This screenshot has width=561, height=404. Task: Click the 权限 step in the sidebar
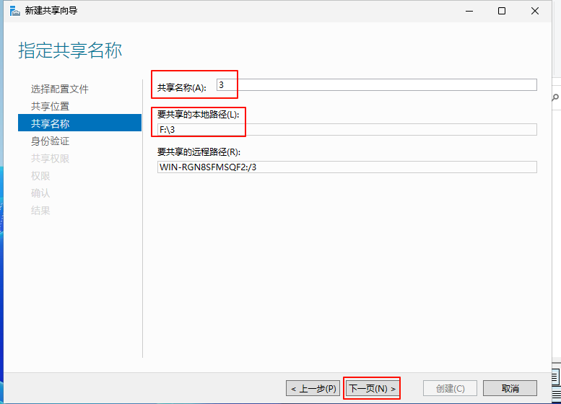tap(40, 175)
